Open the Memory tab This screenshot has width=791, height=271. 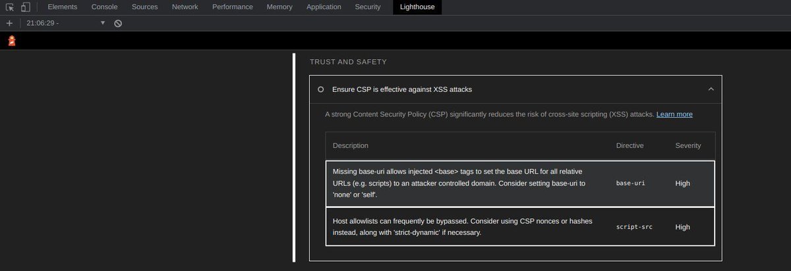tap(280, 7)
